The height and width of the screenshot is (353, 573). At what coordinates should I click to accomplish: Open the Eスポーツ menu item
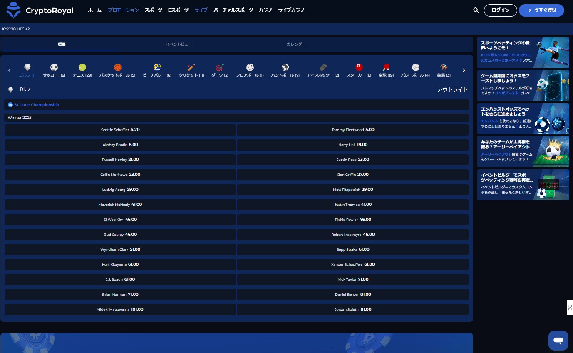click(178, 10)
